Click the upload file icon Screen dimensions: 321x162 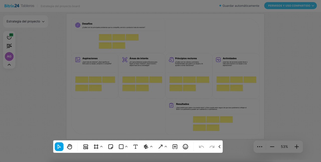point(175,147)
